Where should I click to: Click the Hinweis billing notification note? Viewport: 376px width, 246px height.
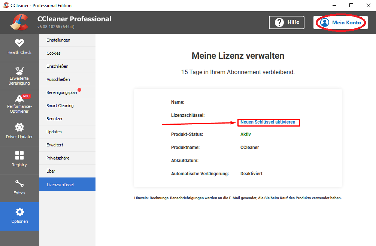click(x=238, y=198)
